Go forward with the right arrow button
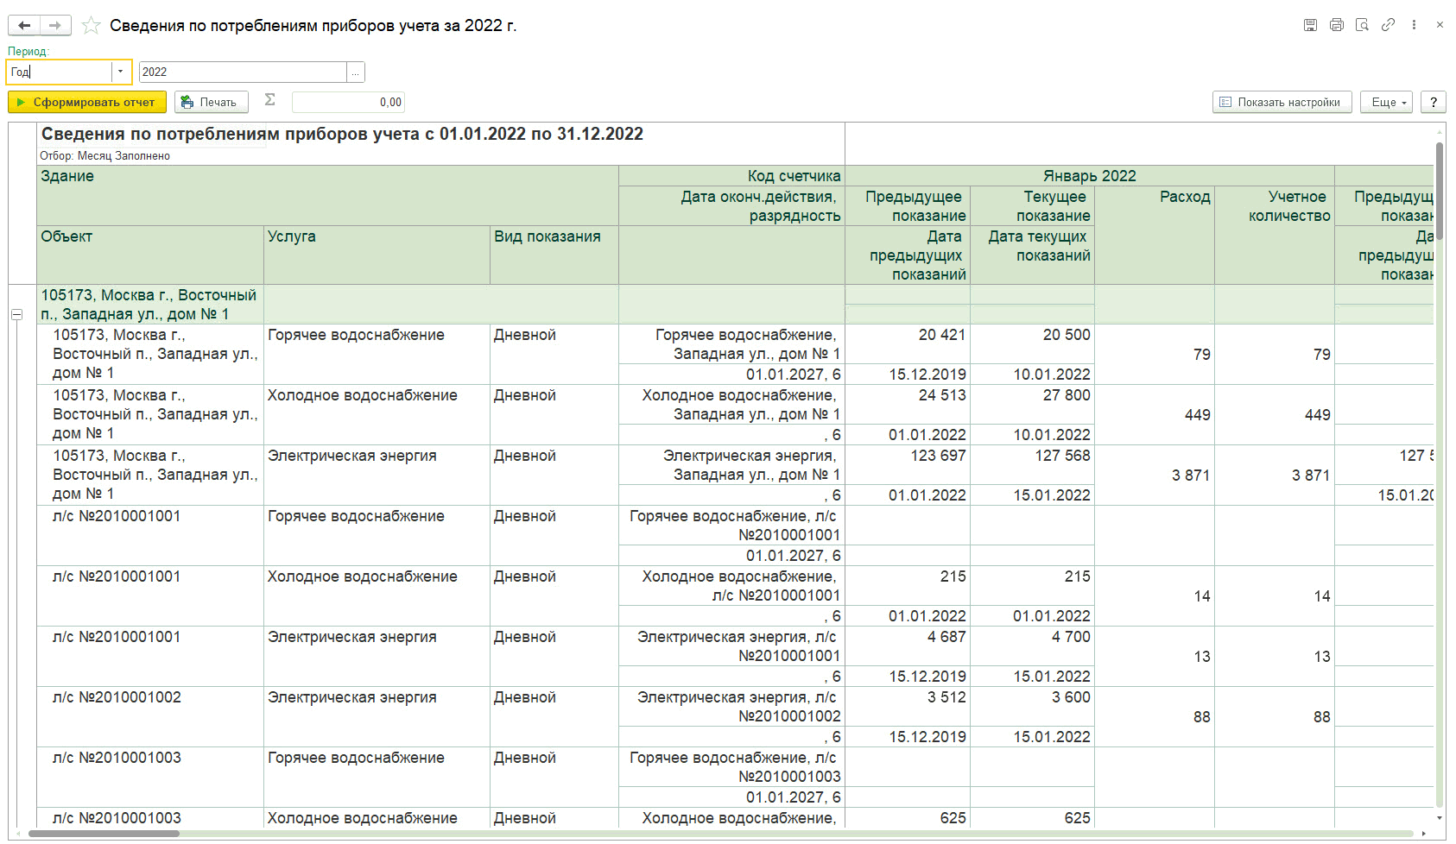Image resolution: width=1456 pixels, height=844 pixels. tap(55, 25)
